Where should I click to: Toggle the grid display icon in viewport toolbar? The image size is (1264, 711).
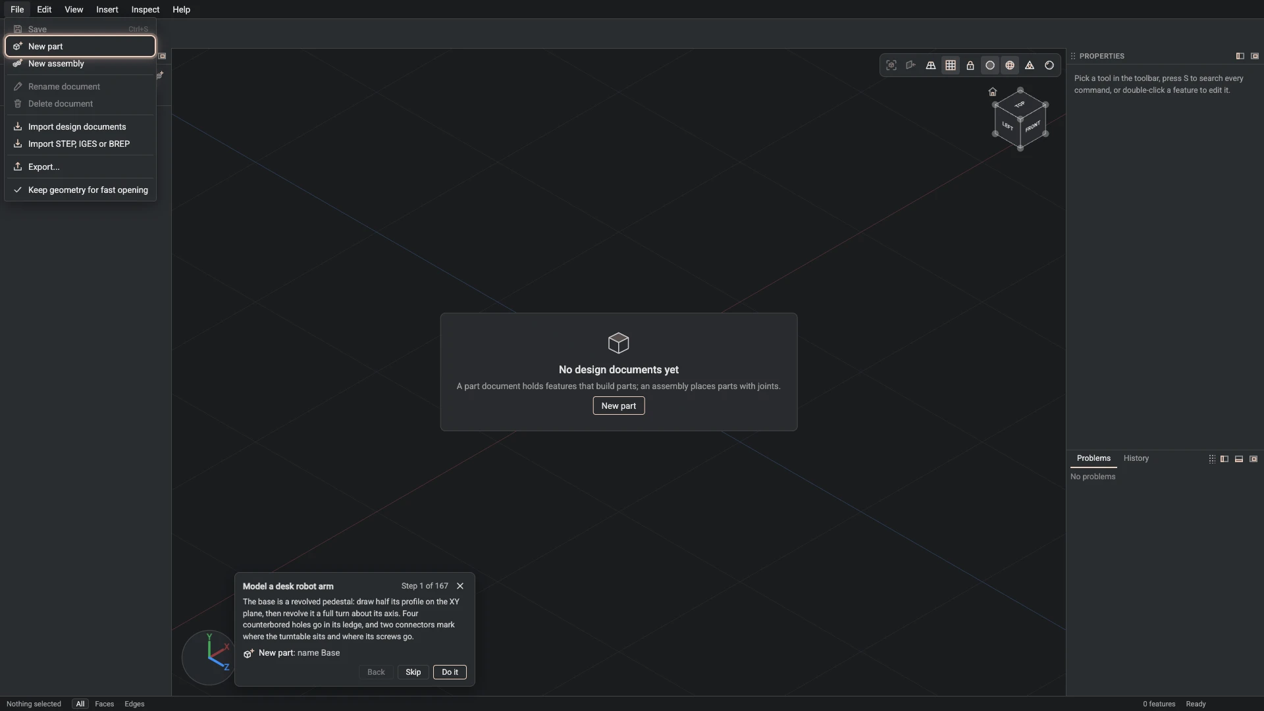[951, 65]
